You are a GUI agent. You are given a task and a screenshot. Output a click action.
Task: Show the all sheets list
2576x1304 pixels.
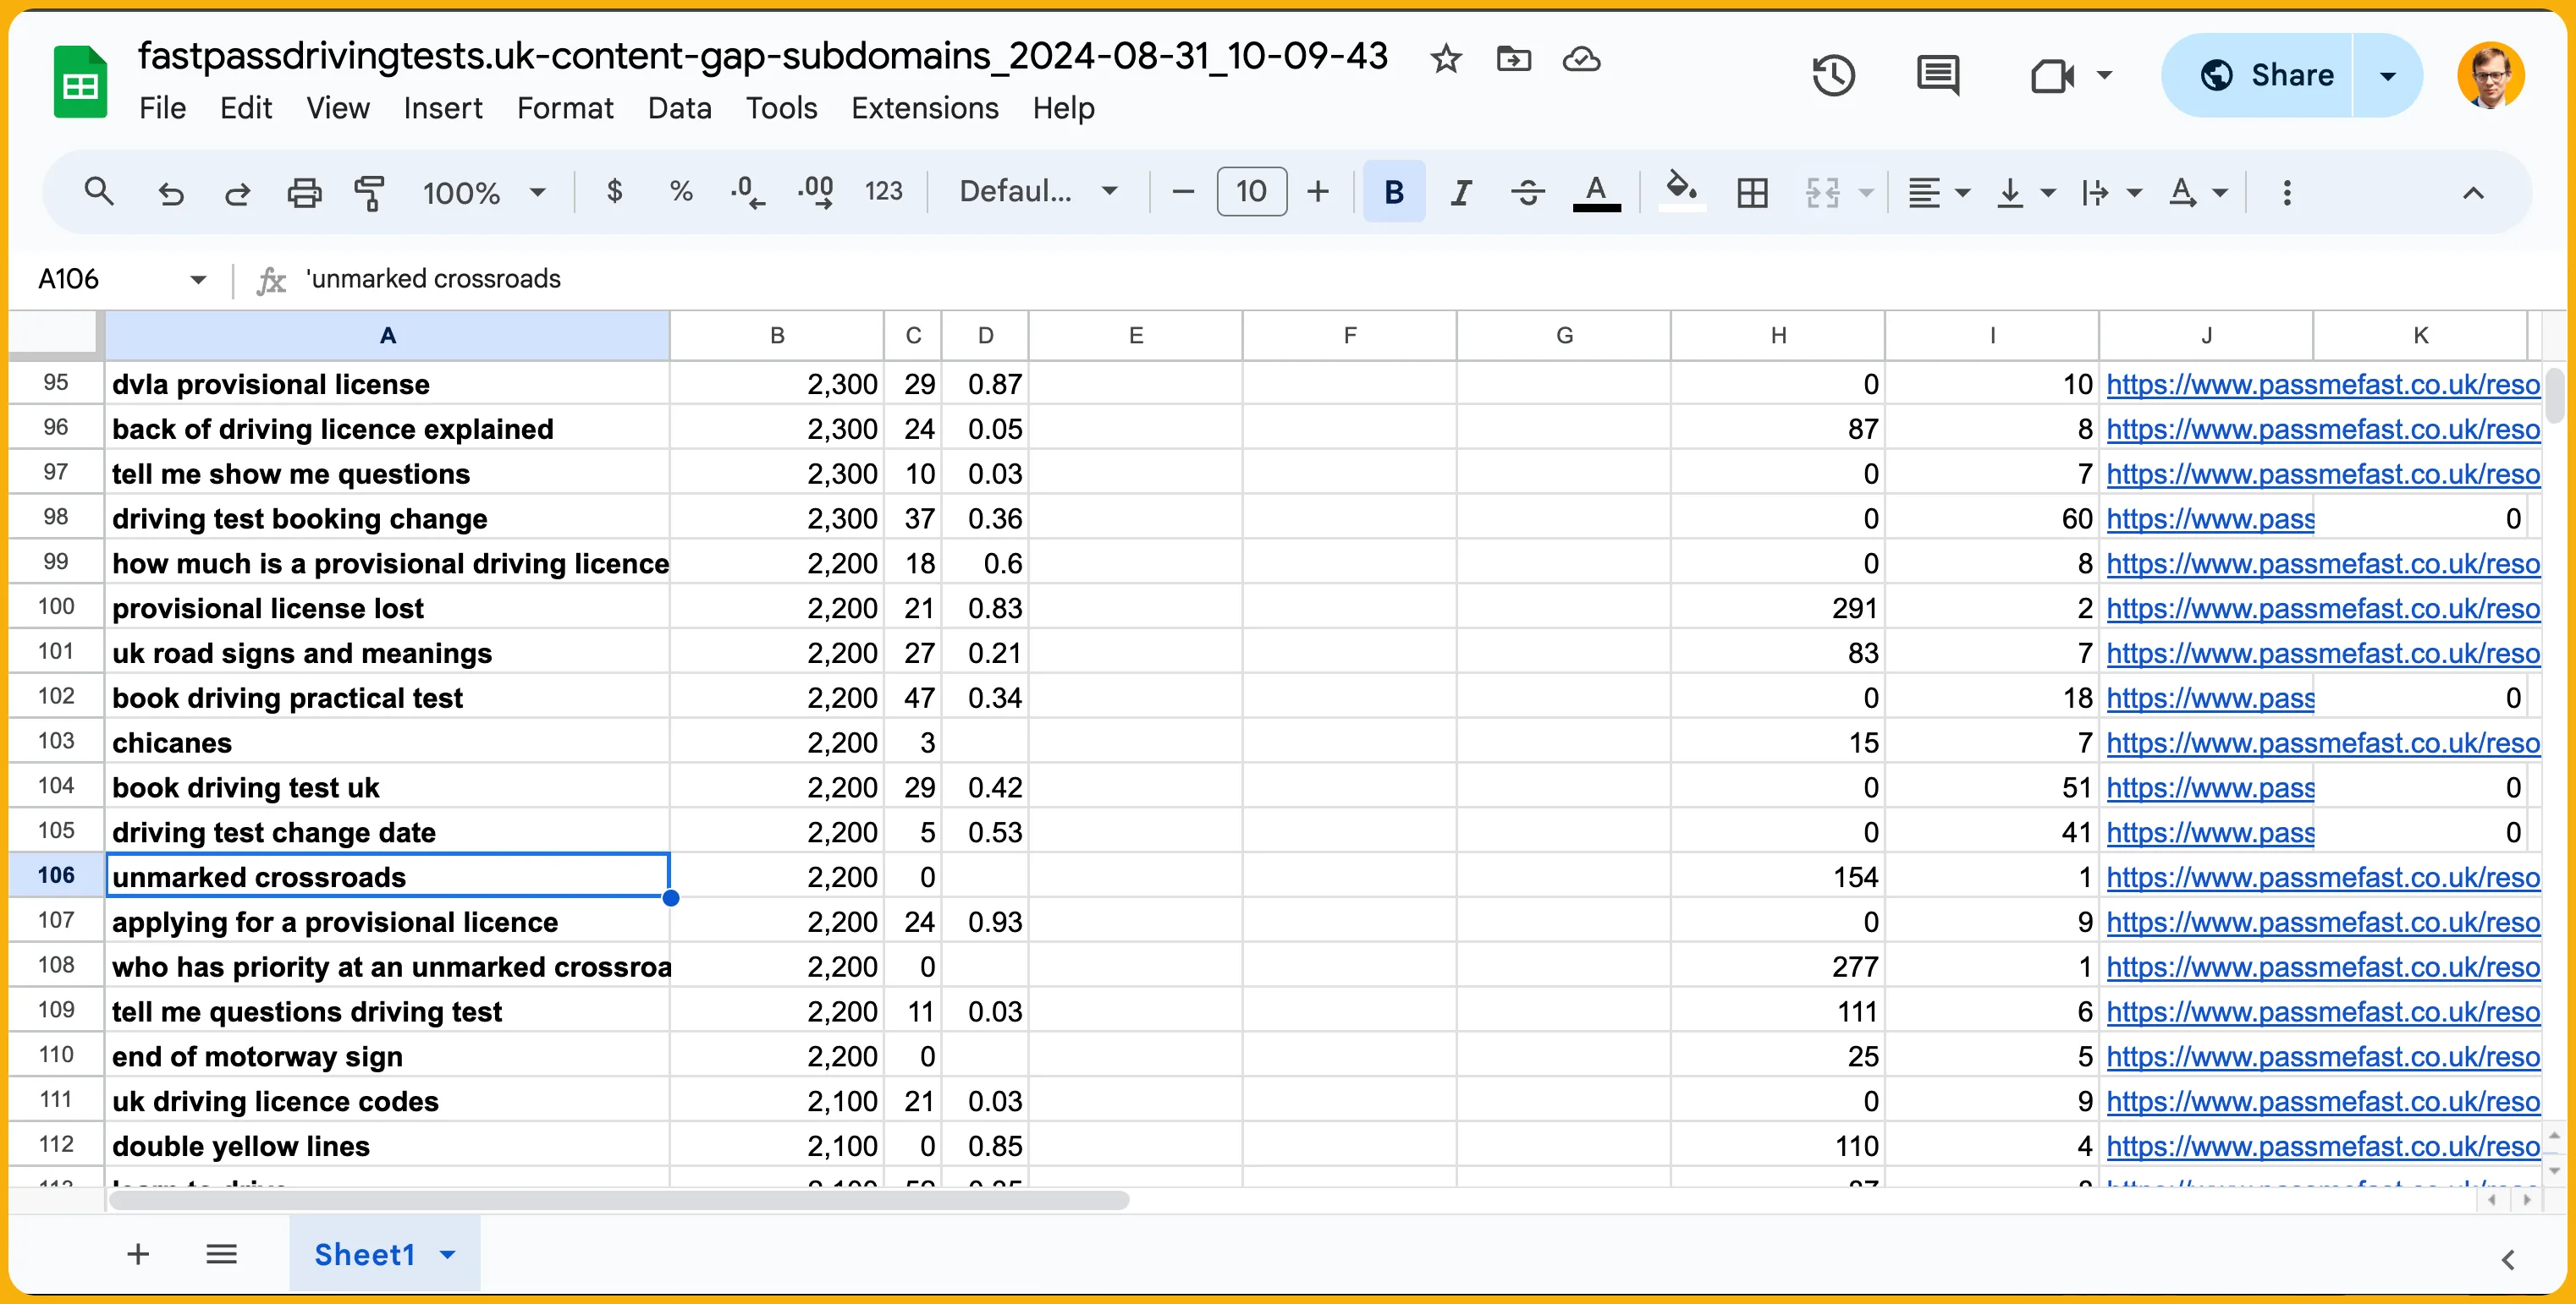(221, 1253)
